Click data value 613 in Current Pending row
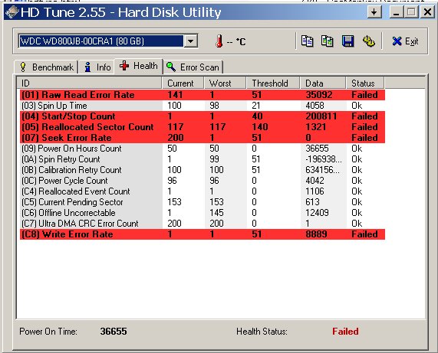The image size is (438, 353). pos(312,202)
